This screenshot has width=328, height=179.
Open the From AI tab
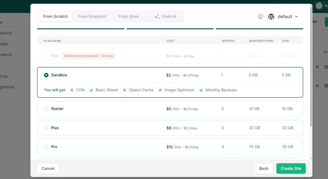click(x=166, y=17)
